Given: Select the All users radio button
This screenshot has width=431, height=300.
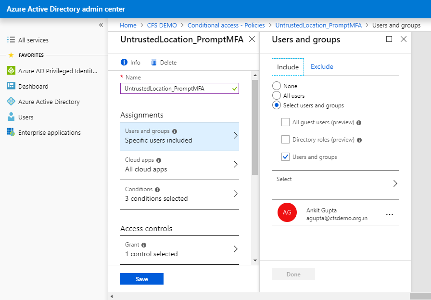Looking at the screenshot, I should [277, 95].
